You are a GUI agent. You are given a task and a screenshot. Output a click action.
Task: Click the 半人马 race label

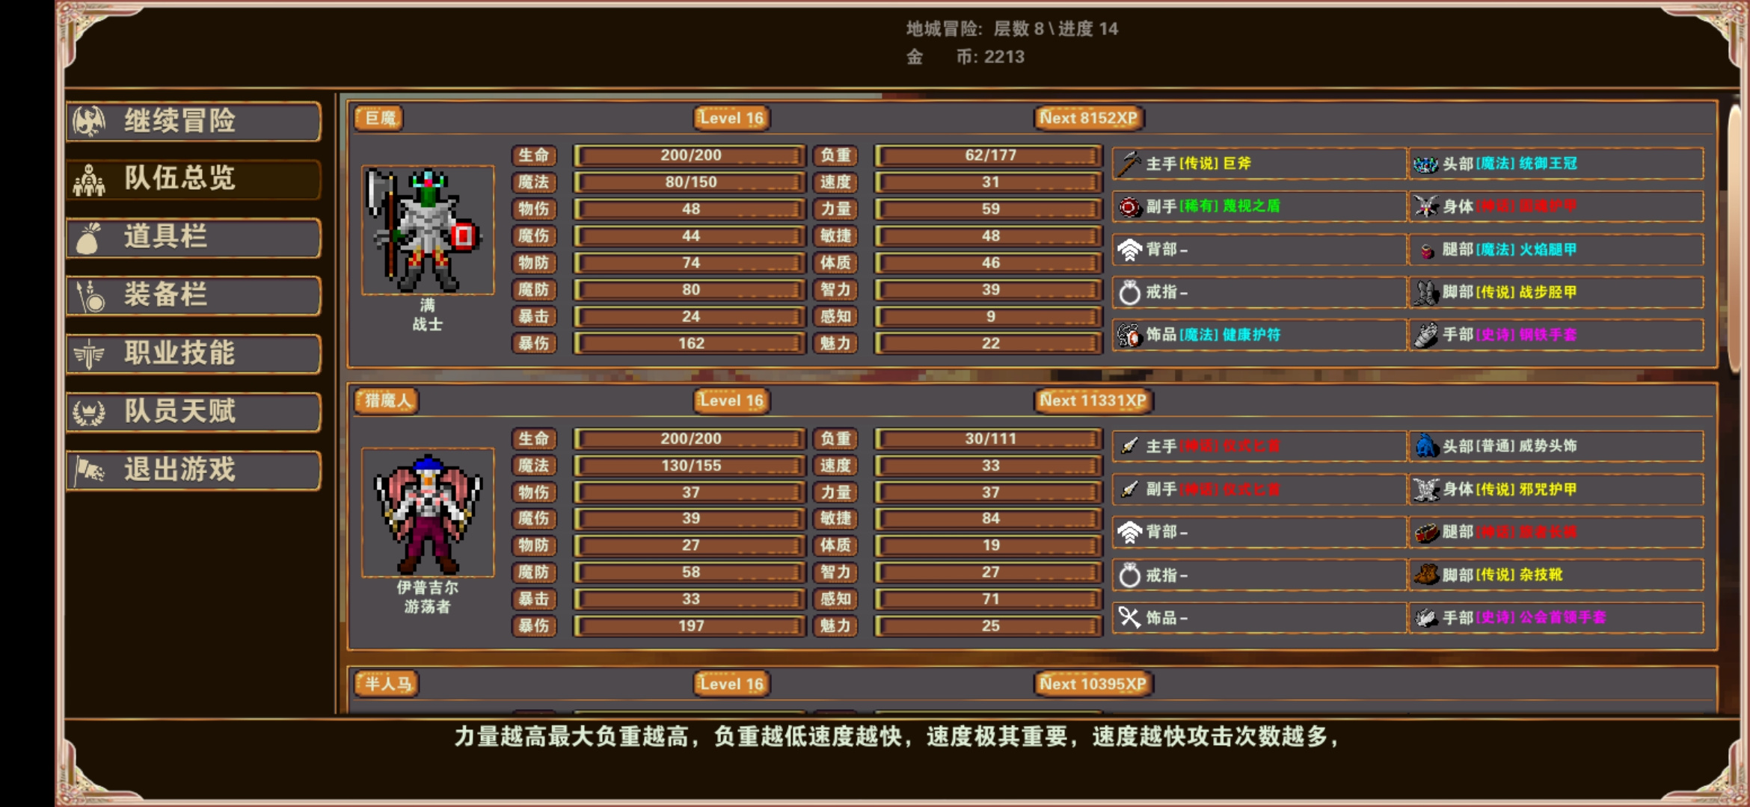[x=387, y=684]
